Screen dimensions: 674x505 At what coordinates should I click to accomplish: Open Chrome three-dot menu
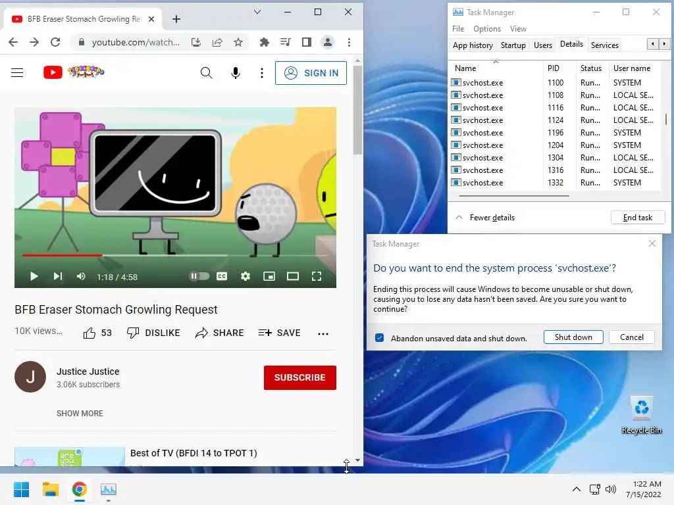pos(349,42)
